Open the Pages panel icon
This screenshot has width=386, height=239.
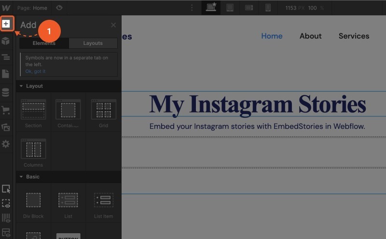6,74
